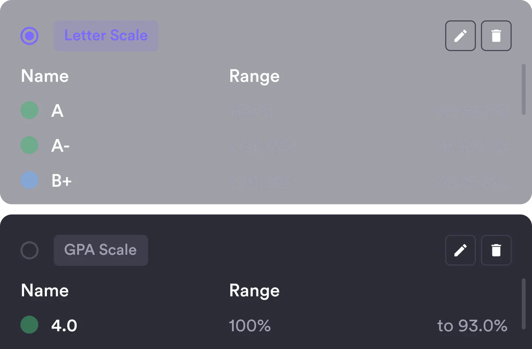Click the GPA Scale label chip
This screenshot has width=532, height=349.
[x=101, y=250]
